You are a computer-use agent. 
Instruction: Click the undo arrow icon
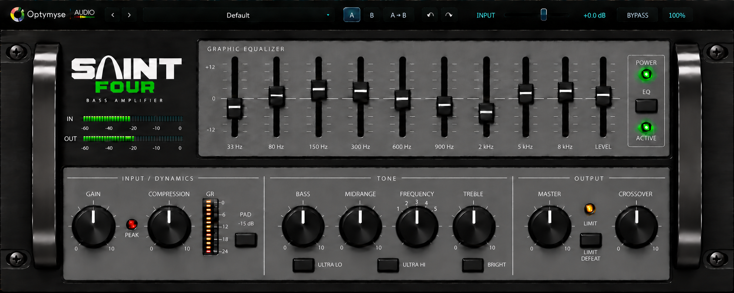point(430,15)
